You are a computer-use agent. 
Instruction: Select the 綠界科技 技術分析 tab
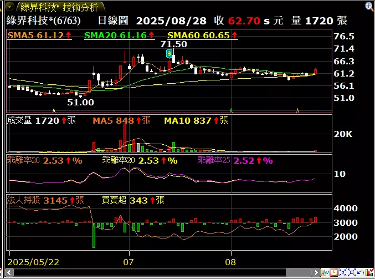59,7
